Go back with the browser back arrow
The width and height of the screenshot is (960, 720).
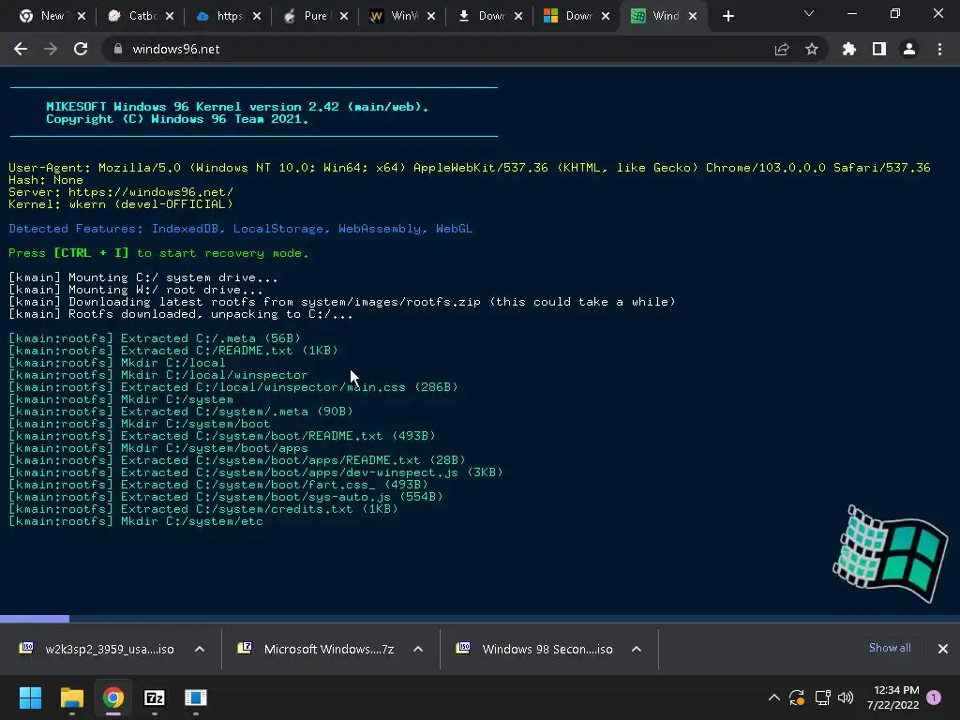coord(21,49)
